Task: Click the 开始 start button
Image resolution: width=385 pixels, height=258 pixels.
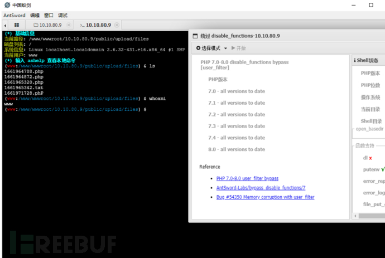Action: [238, 48]
